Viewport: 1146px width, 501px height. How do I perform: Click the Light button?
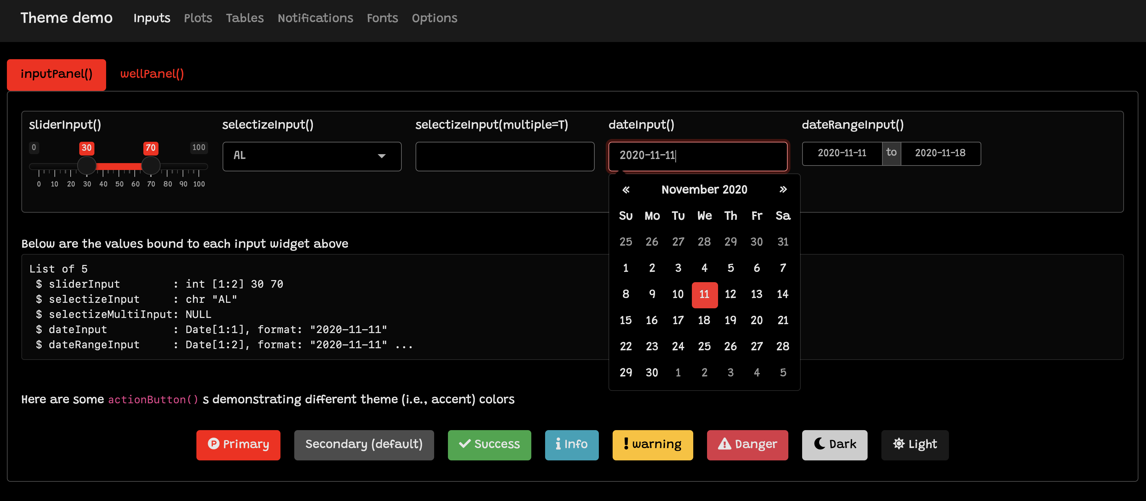click(x=915, y=445)
